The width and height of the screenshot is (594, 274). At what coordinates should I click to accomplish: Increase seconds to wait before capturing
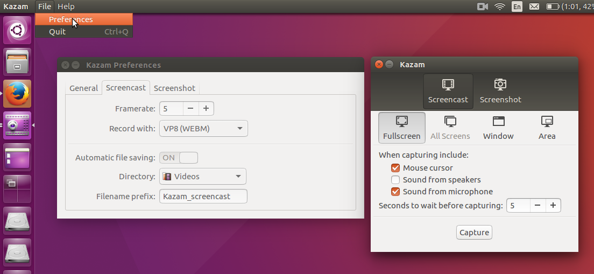pos(553,206)
